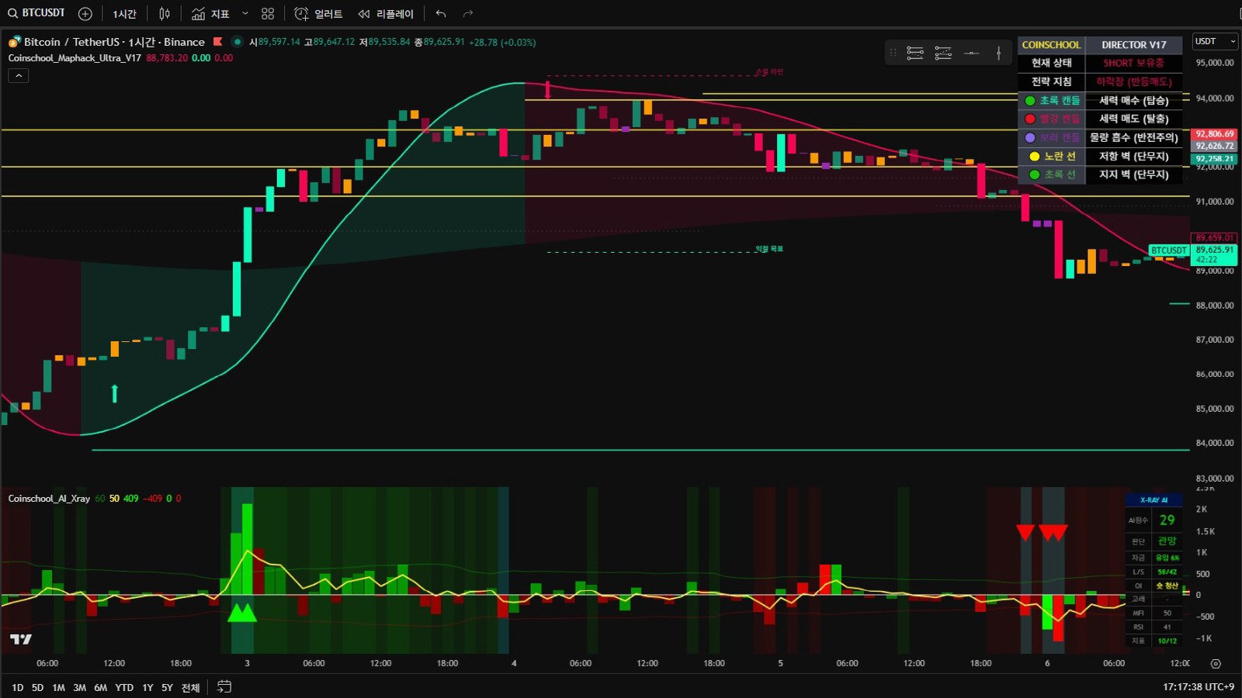1242x698 pixels.
Task: Click the plus icon to compare or add symbol
Action: click(x=85, y=14)
